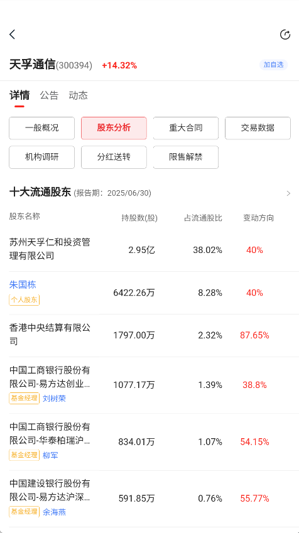
Task: Select the 详情 tab
Action: pyautogui.click(x=19, y=95)
